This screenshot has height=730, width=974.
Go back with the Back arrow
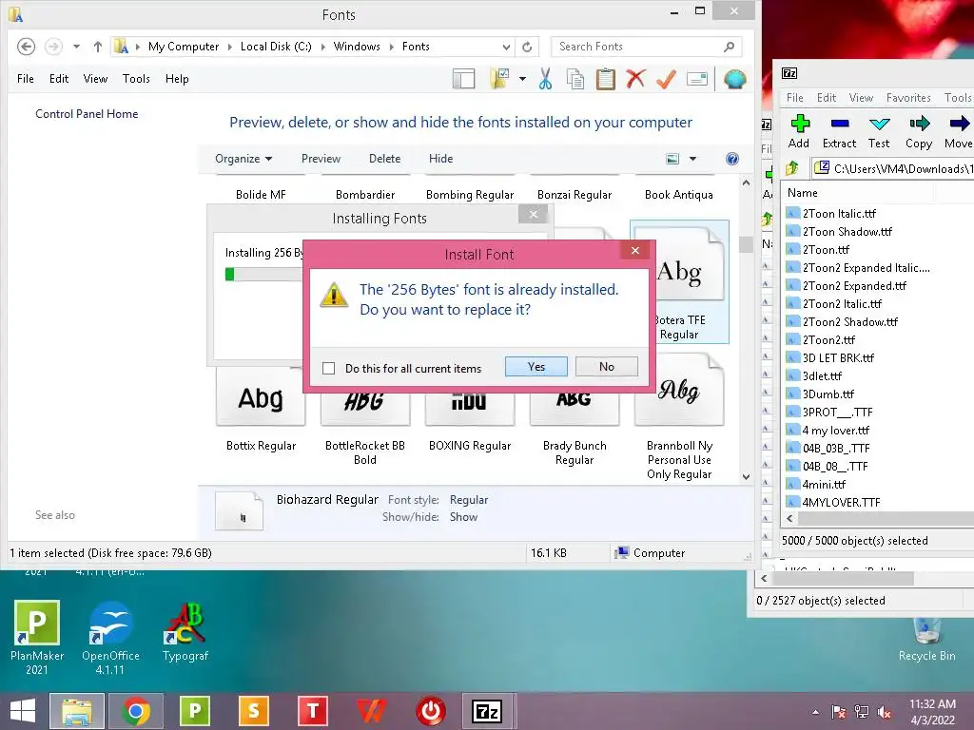(26, 47)
